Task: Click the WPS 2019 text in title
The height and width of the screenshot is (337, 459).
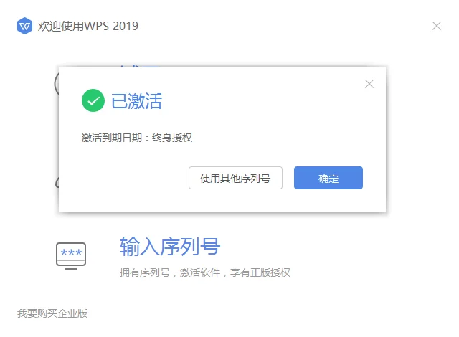Action: click(x=112, y=26)
